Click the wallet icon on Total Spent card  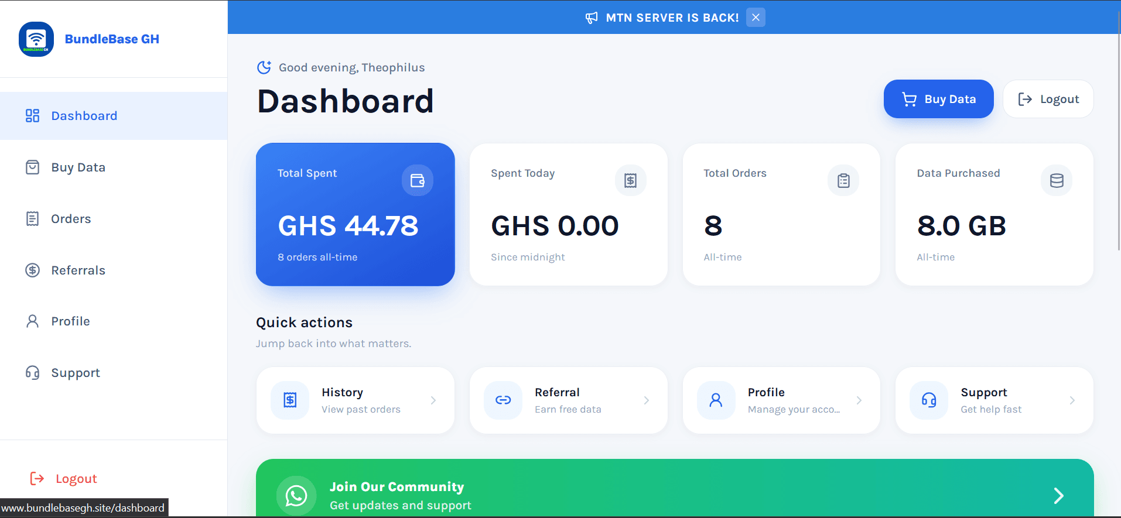(x=418, y=180)
